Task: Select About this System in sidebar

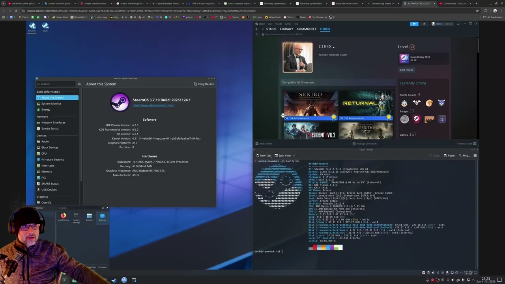Action: 57,97
